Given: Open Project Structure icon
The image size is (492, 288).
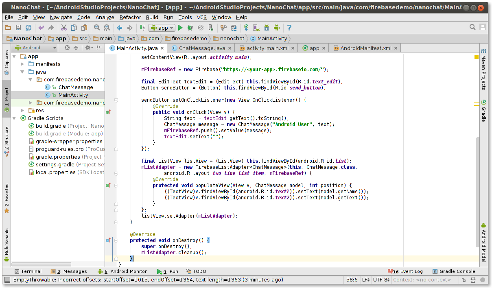Looking at the screenshot, I should [234, 28].
